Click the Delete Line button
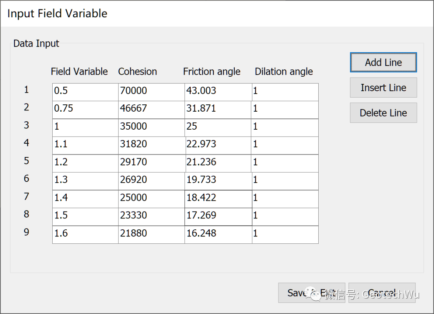The width and height of the screenshot is (434, 314). pos(383,113)
